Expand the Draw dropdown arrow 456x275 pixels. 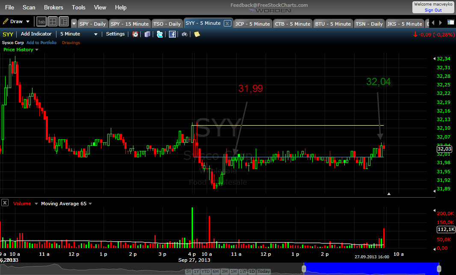[x=28, y=21]
